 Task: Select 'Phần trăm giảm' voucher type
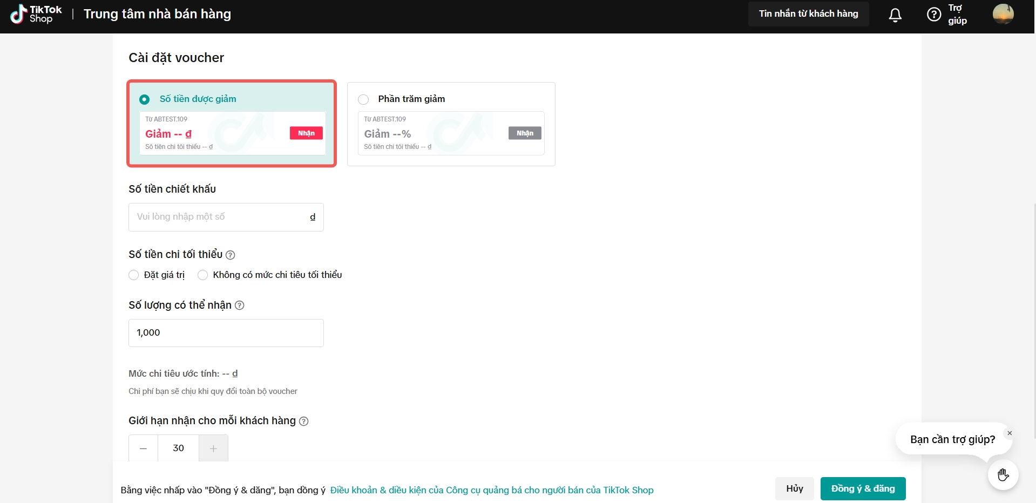[363, 99]
